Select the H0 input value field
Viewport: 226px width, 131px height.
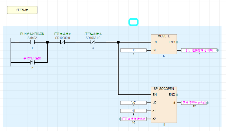(x=133, y=50)
